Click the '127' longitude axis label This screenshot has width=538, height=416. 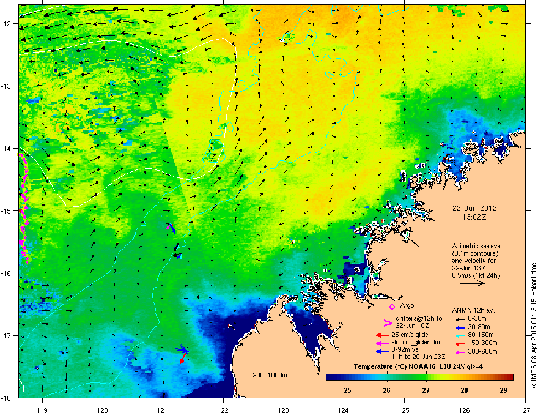click(525, 410)
